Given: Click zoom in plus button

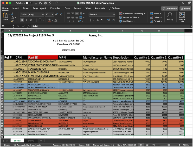Looking at the screenshot, I should pyautogui.click(x=179, y=145).
